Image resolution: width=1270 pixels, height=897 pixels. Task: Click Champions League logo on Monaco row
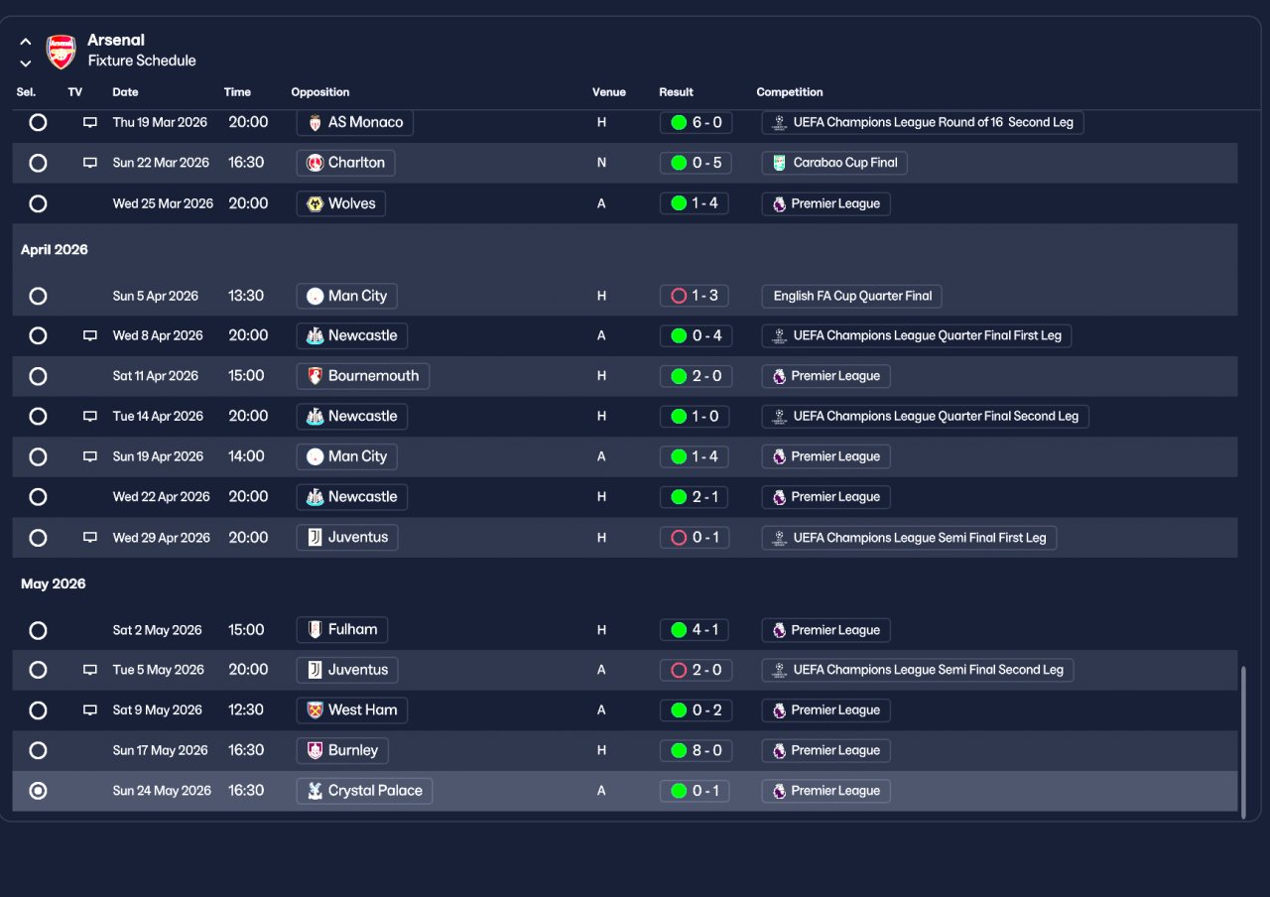(x=779, y=123)
